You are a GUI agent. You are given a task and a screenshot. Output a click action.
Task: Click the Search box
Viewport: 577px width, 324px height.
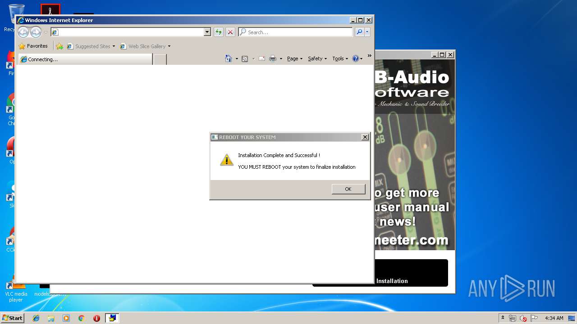tap(296, 32)
